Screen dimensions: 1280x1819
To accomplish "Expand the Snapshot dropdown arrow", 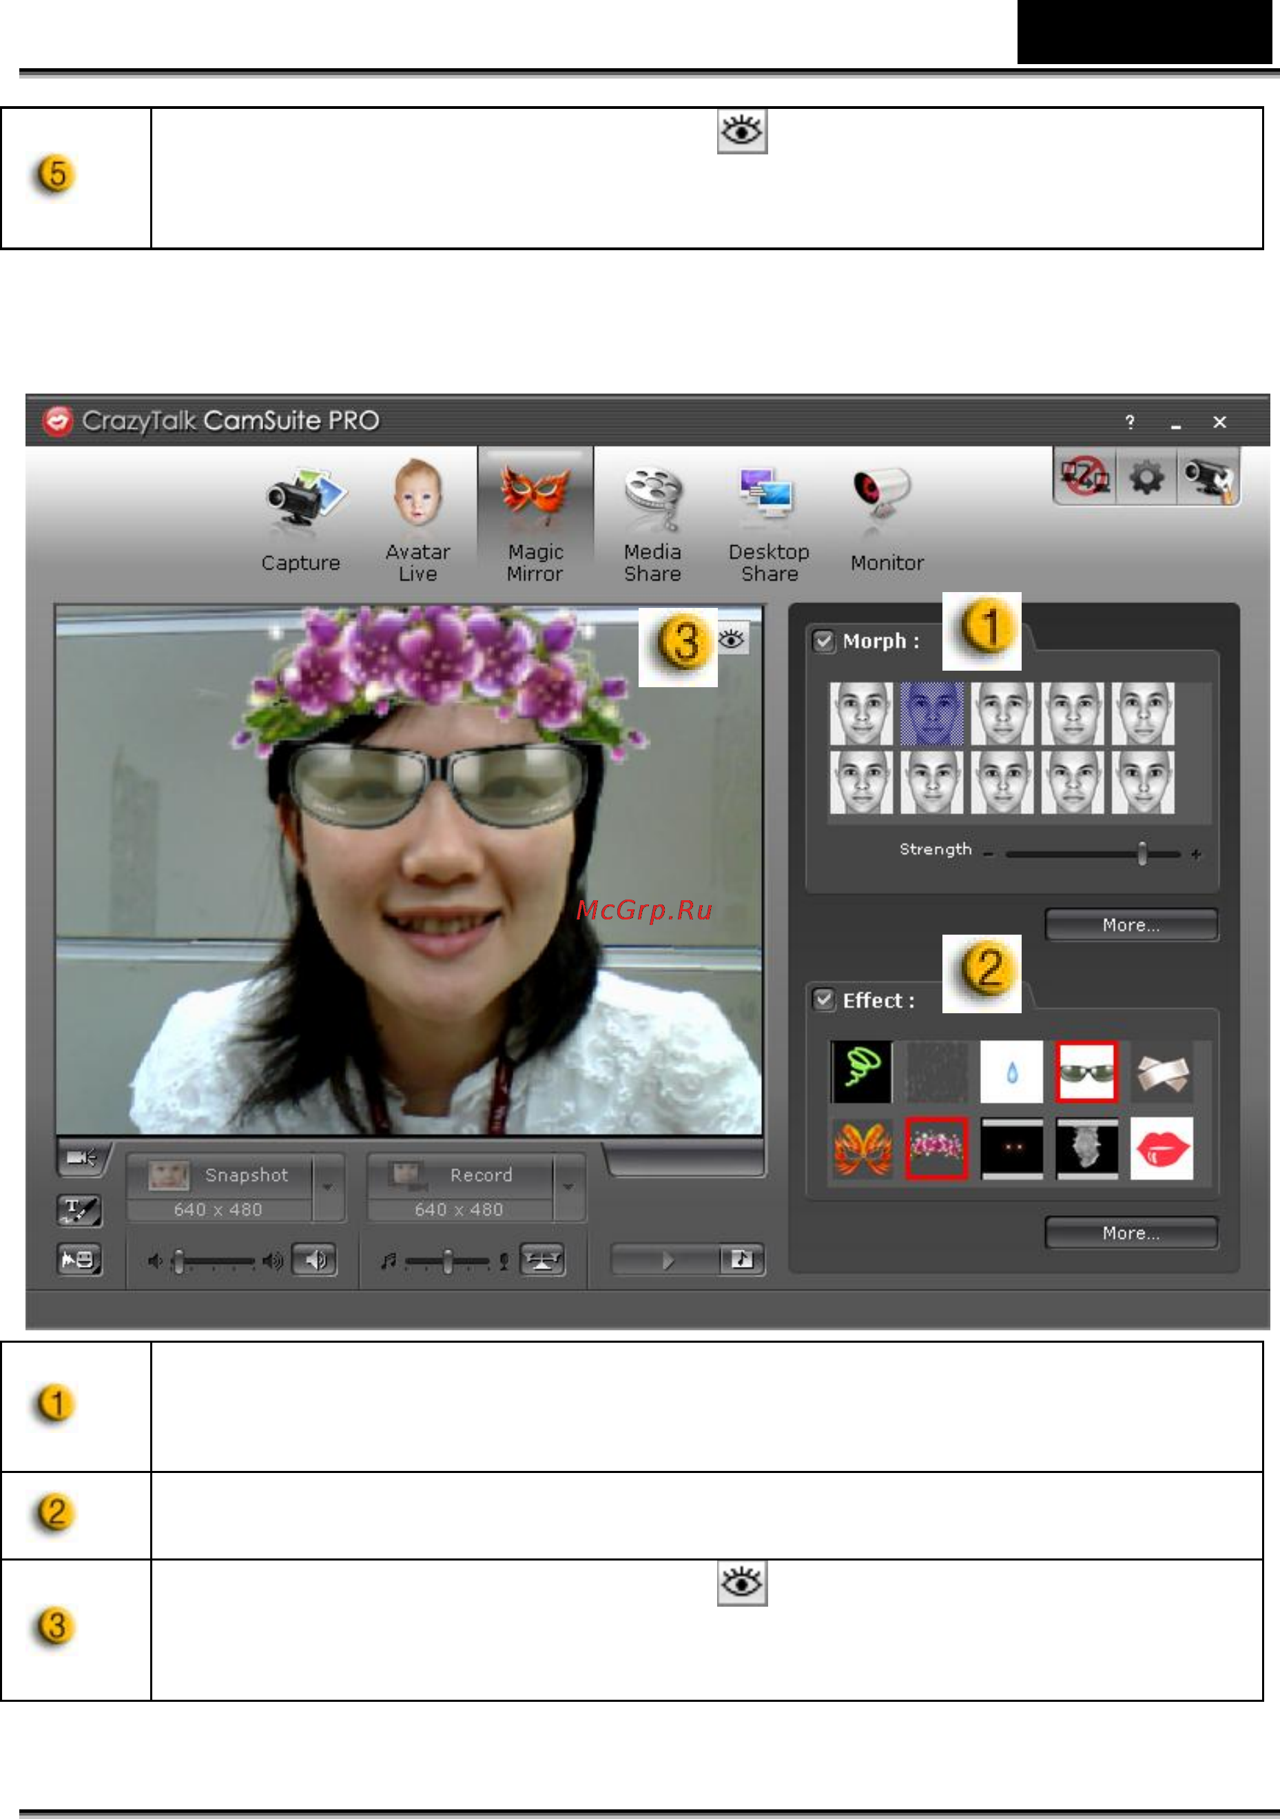I will (x=328, y=1187).
